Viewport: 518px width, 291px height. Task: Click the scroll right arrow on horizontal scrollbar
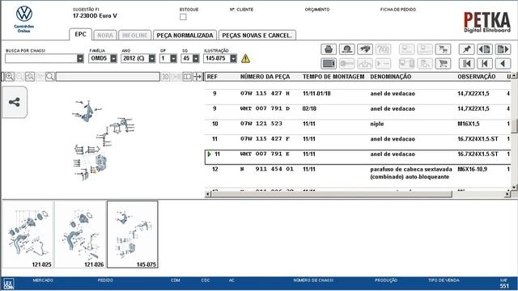tap(507, 194)
